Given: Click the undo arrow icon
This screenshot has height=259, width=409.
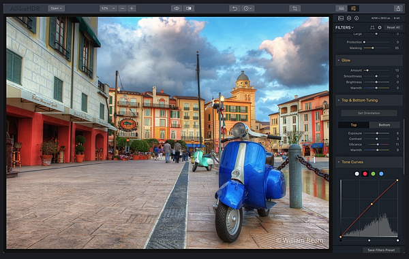Looking at the screenshot, I should click(234, 8).
